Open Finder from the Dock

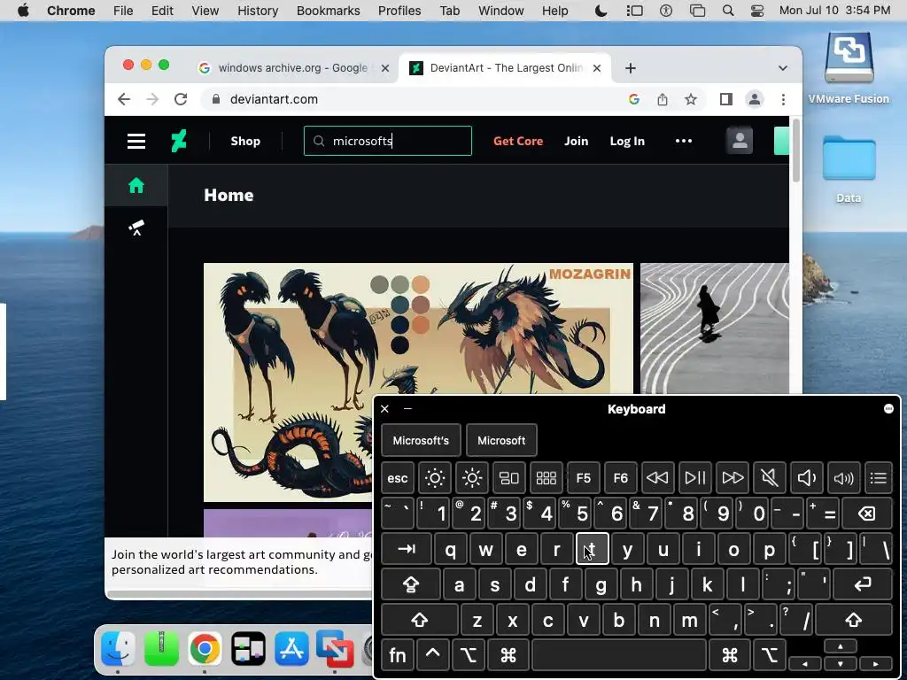pyautogui.click(x=118, y=649)
